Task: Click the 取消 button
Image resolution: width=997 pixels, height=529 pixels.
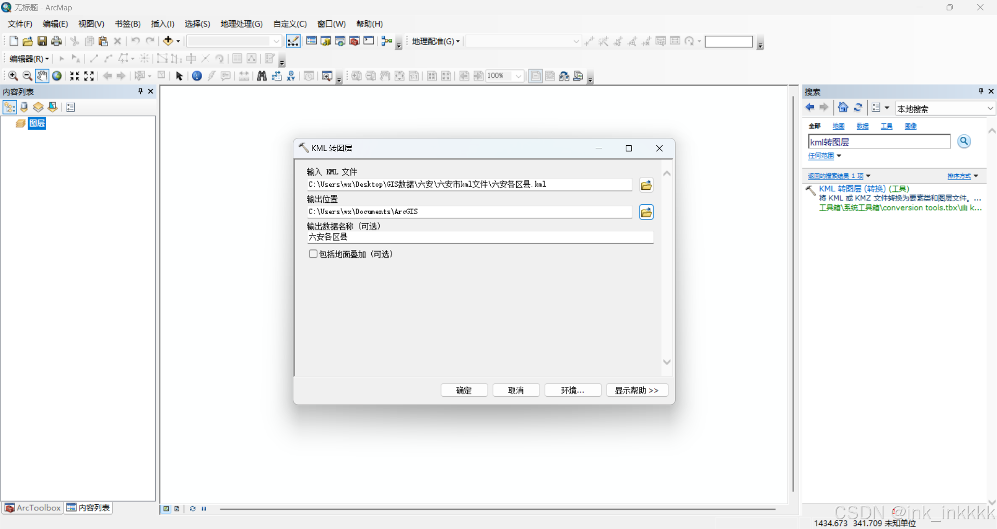Action: [516, 390]
